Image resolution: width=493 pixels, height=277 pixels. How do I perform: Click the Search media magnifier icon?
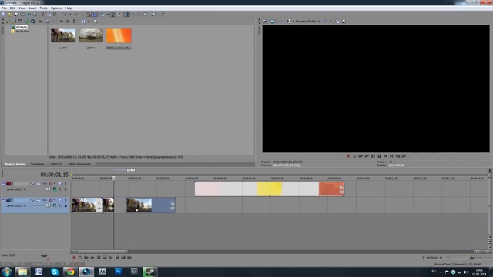click(x=96, y=22)
